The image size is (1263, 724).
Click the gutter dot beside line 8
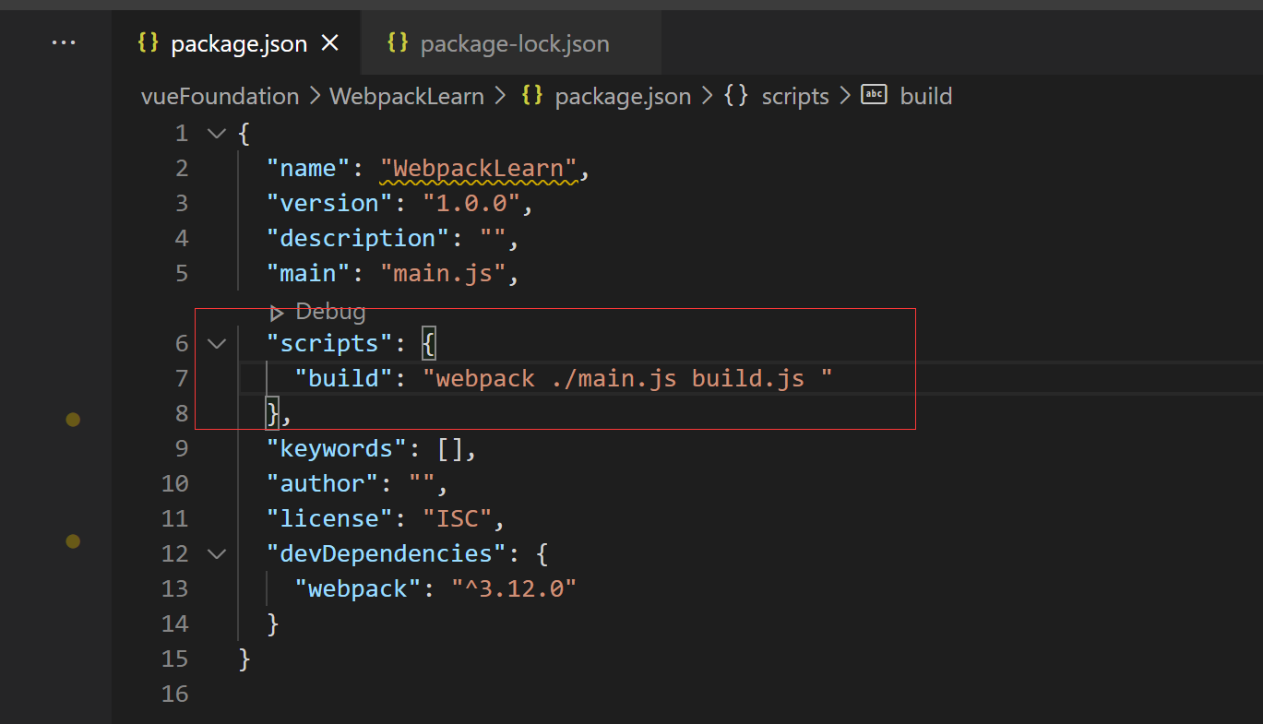pyautogui.click(x=73, y=420)
